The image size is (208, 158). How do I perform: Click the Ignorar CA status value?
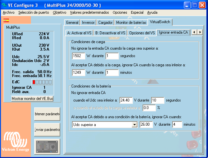point(44,87)
